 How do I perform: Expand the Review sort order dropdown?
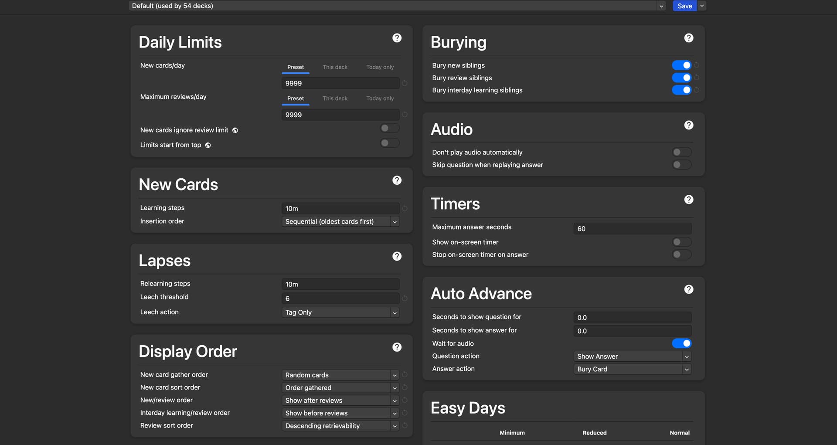click(x=340, y=426)
